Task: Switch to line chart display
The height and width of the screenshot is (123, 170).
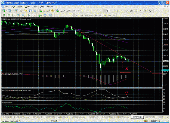Action: point(13,15)
